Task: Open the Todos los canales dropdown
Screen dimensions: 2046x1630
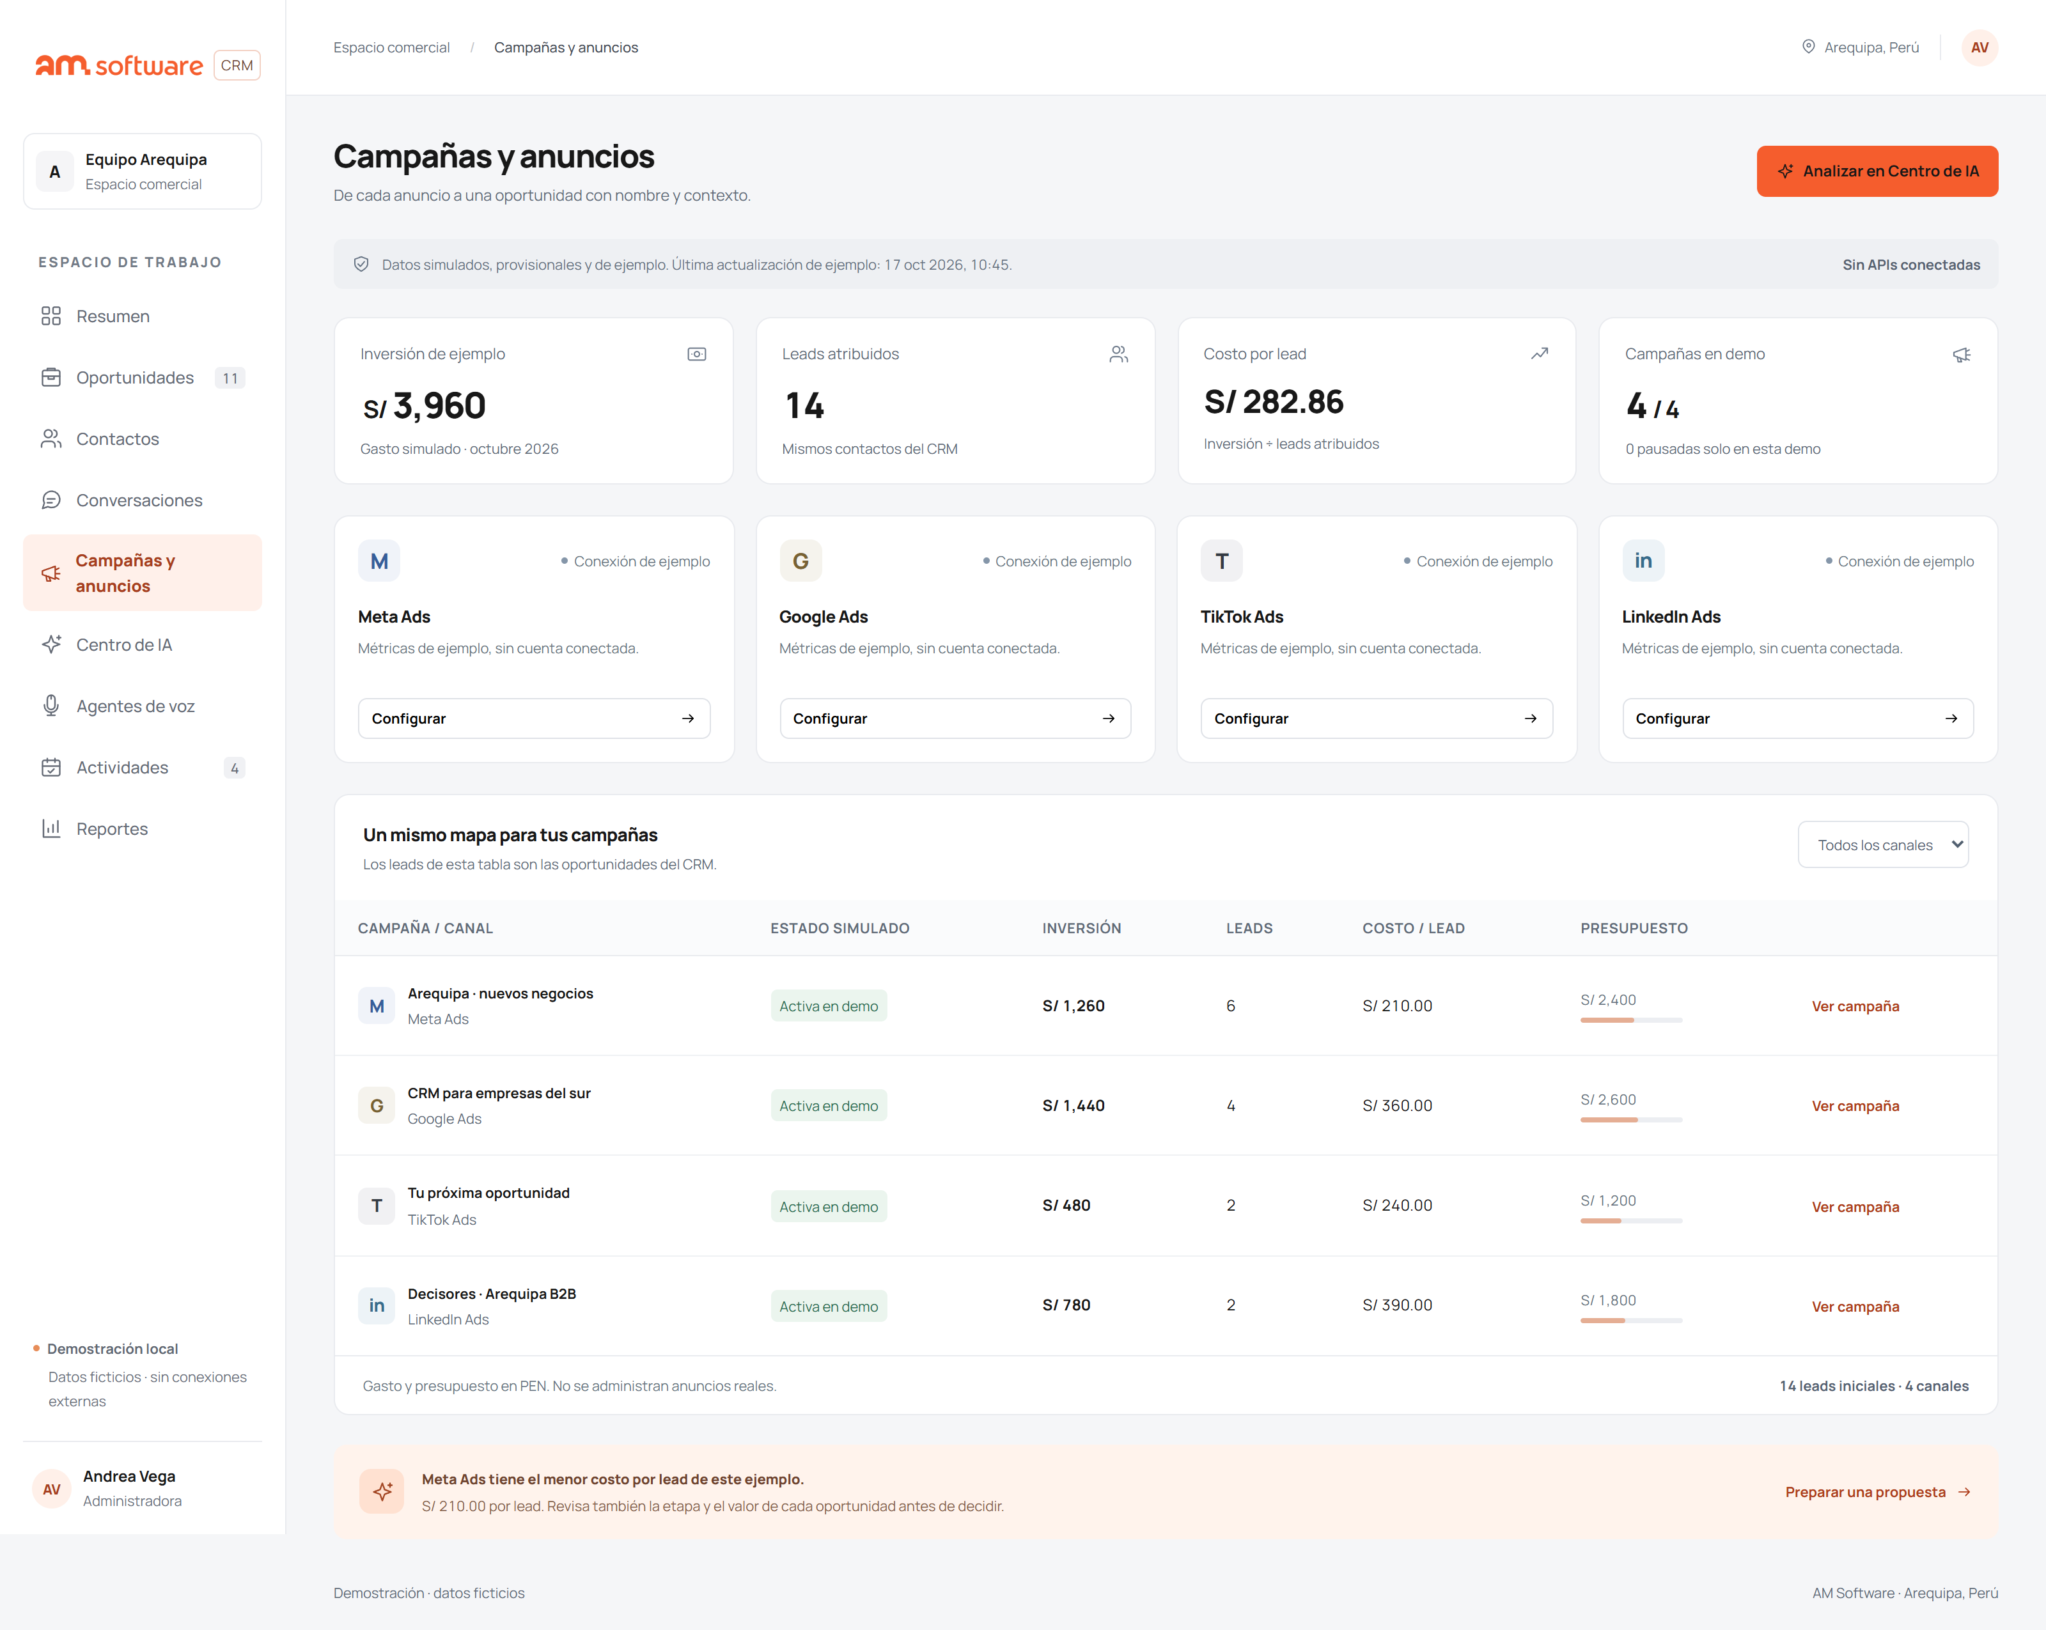Action: click(x=1883, y=844)
